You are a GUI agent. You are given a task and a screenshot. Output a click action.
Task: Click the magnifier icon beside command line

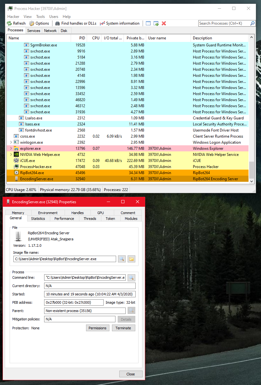pyautogui.click(x=131, y=277)
